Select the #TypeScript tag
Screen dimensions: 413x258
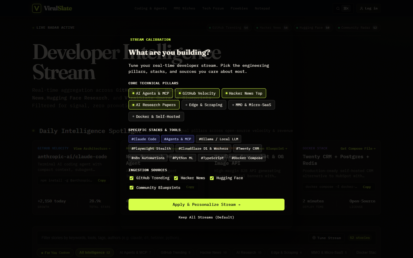(212, 158)
